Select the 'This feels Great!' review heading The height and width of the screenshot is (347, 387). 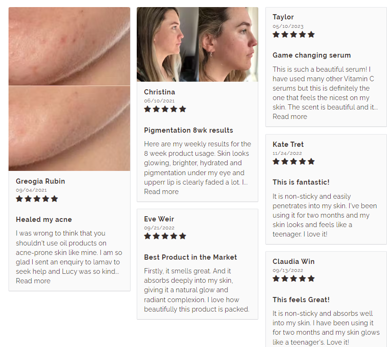[x=301, y=300]
